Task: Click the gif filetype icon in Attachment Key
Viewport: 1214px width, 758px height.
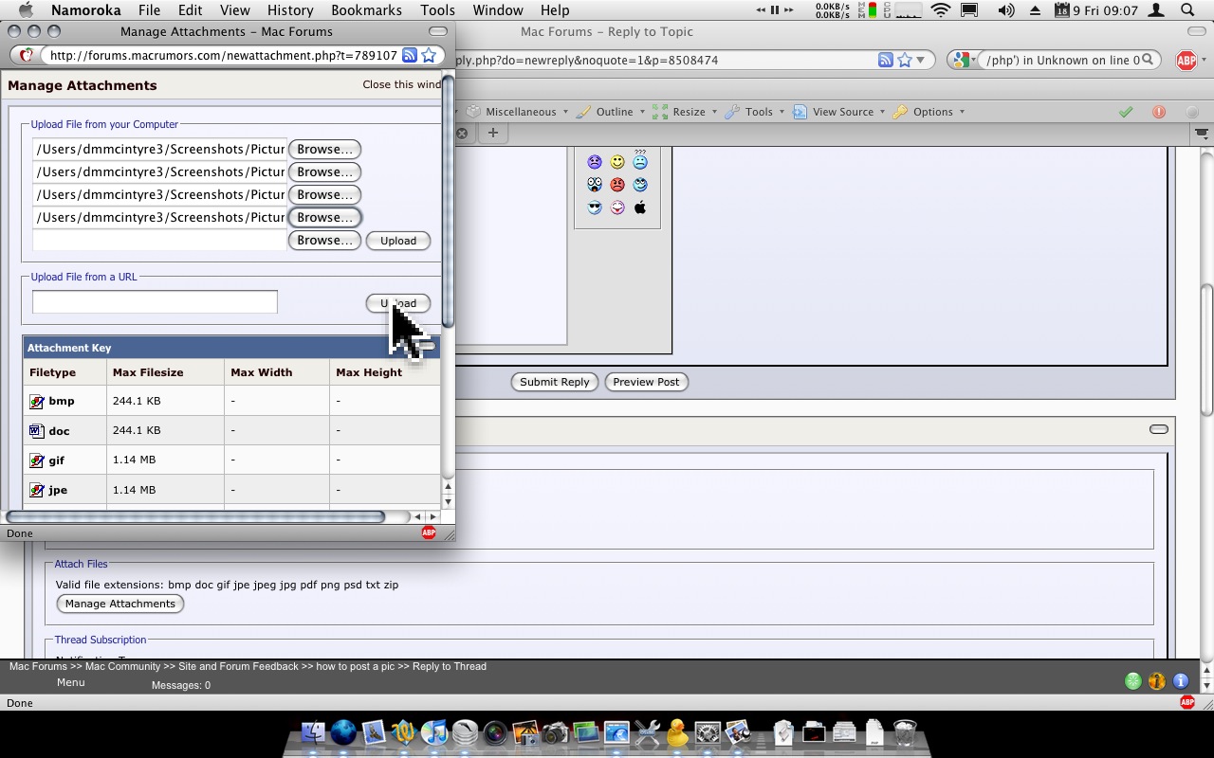Action: 37,460
